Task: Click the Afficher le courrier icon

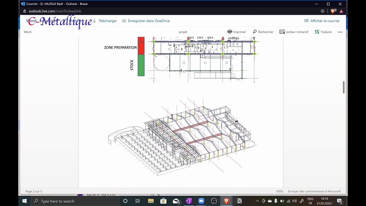Action: [307, 21]
